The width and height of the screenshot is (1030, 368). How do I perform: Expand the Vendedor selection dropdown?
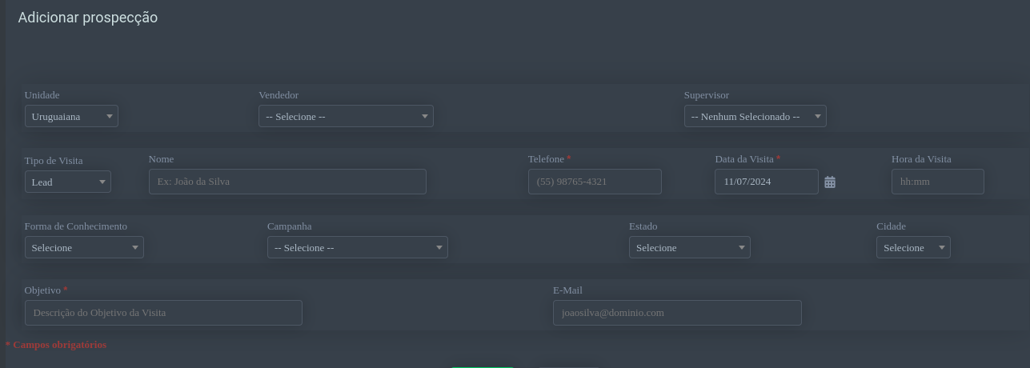point(346,117)
